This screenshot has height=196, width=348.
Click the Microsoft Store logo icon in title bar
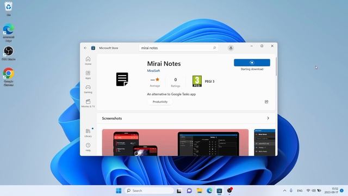[x=93, y=48]
